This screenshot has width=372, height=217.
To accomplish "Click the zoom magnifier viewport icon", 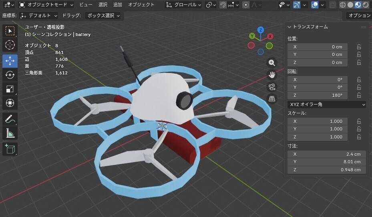I will click(271, 63).
